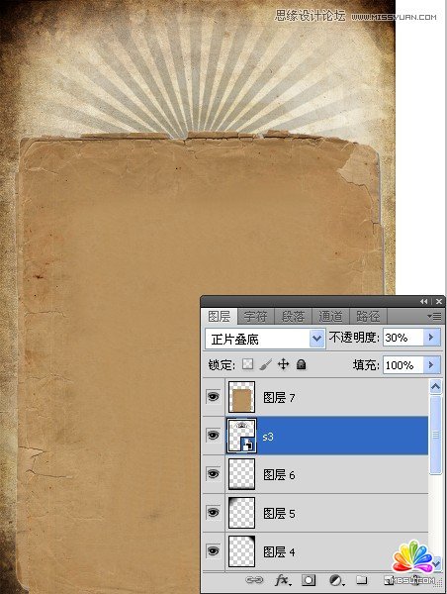
Task: Hide layer 图层 7
Action: 213,397
